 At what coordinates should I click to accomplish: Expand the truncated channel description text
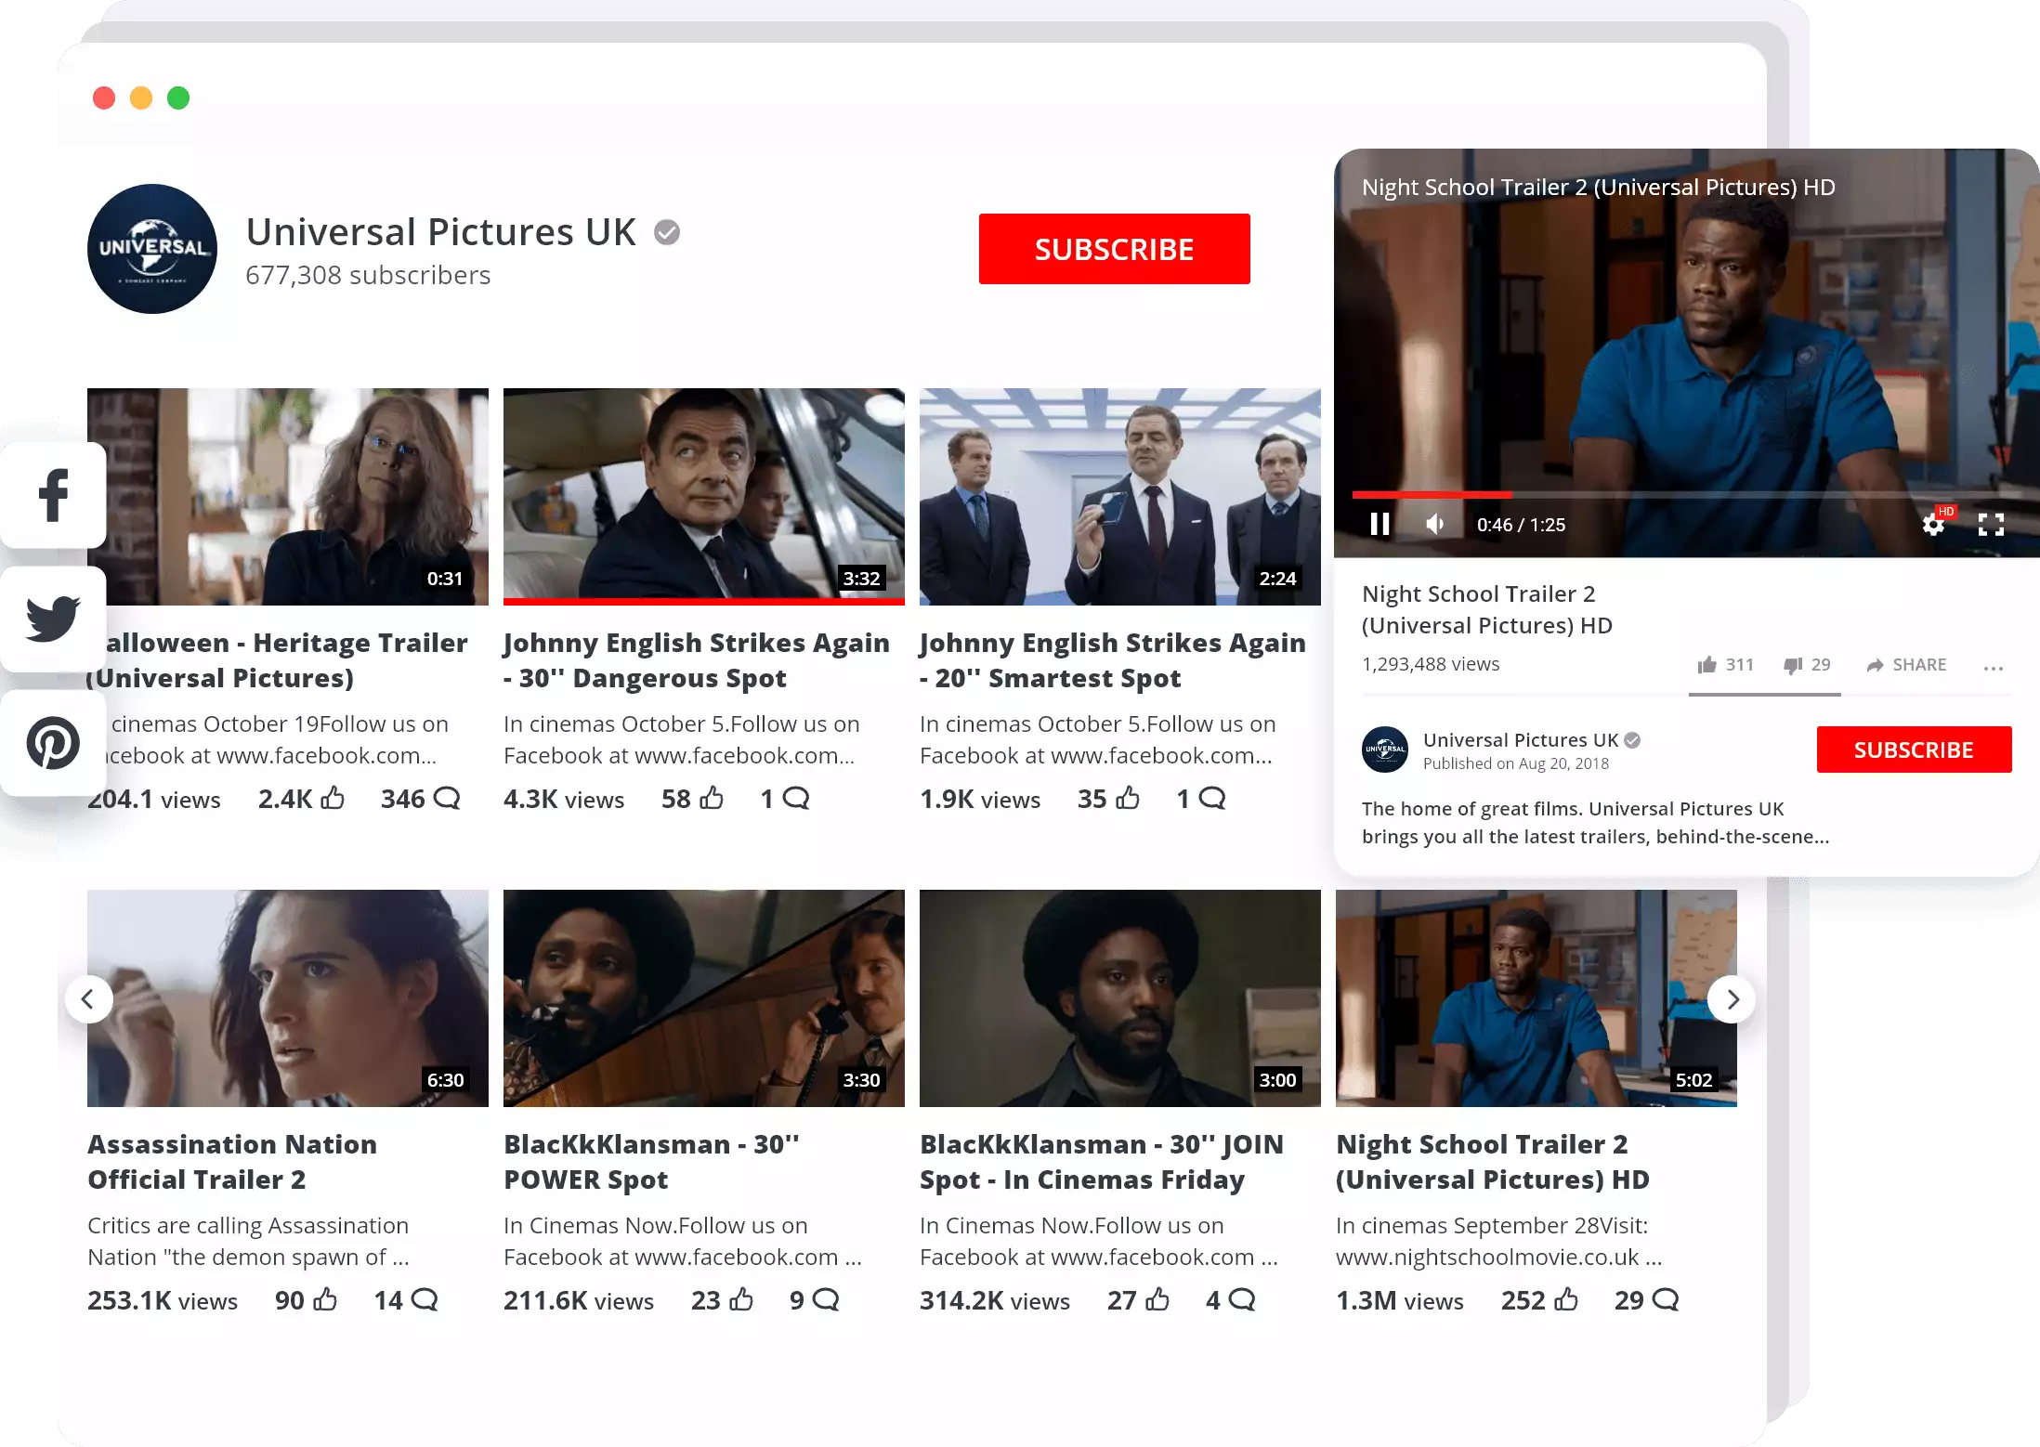[1596, 823]
